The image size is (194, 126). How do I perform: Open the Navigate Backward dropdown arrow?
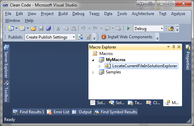pos(113,28)
